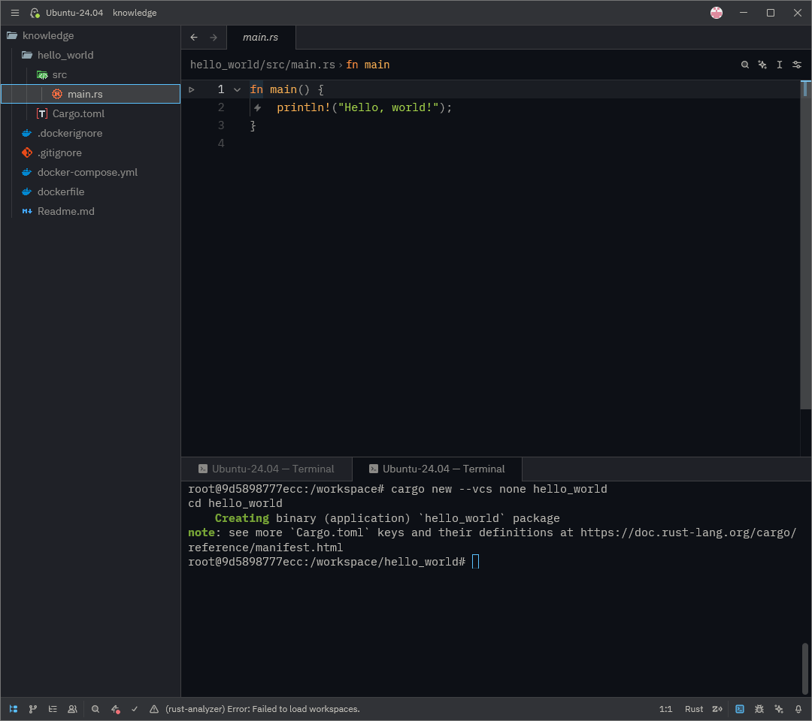Open the .dockerignore file

91,134
